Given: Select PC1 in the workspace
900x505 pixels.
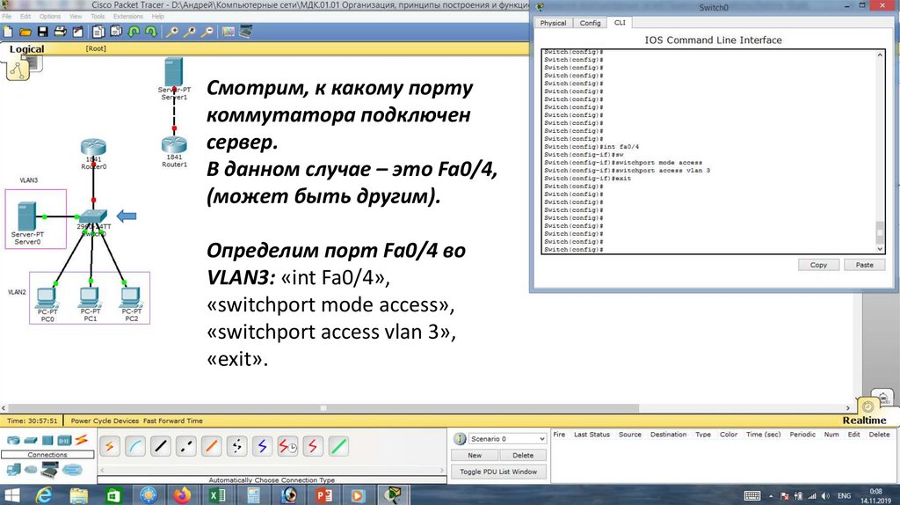Looking at the screenshot, I should point(90,297).
